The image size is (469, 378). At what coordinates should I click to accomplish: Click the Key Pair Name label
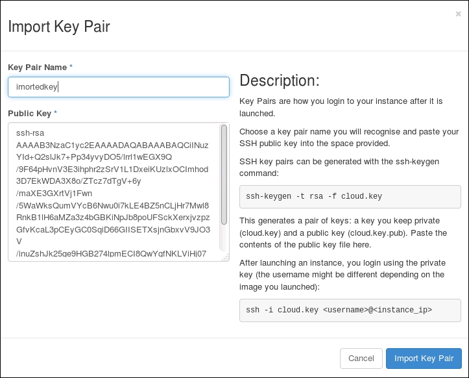(38, 68)
